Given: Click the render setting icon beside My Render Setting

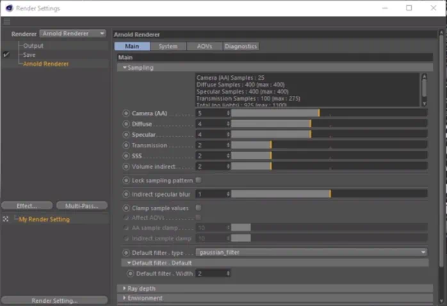Looking at the screenshot, I should click(6, 219).
